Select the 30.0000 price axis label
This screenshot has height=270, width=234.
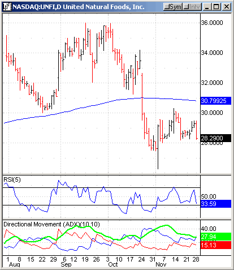(x=212, y=113)
